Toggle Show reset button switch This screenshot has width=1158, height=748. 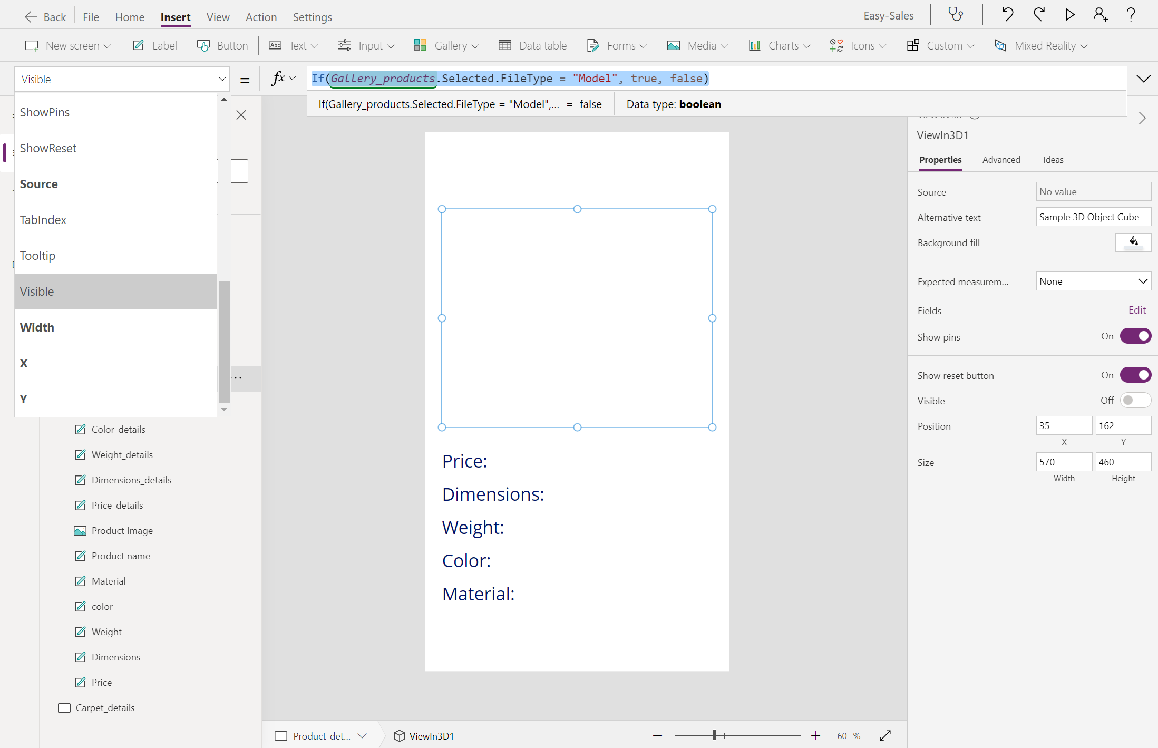click(x=1135, y=375)
